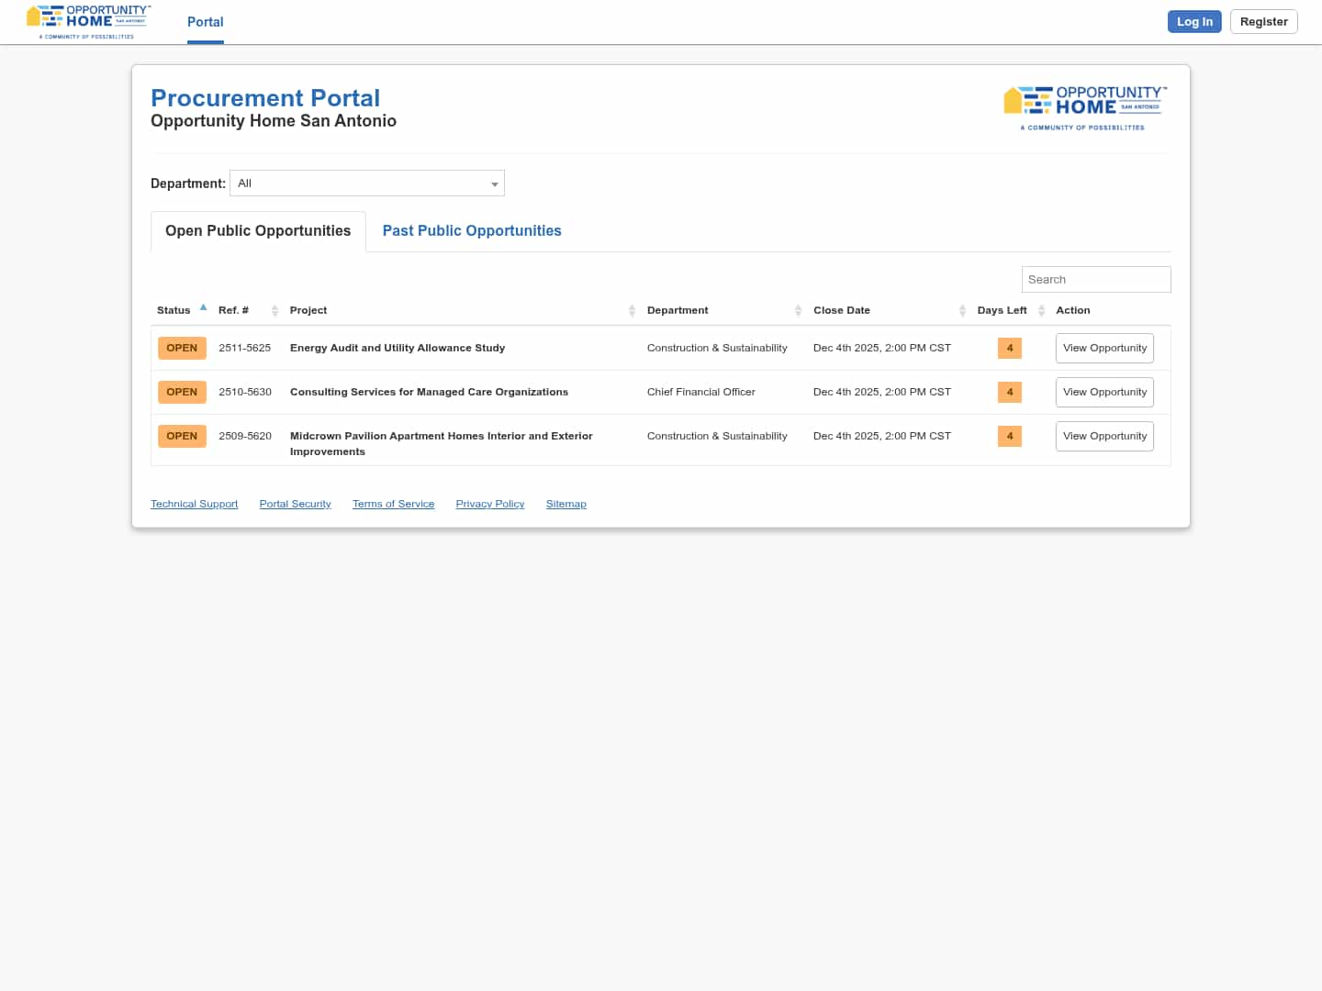View the Energy Audit opportunity
Screen dimensions: 1322x991
click(1104, 349)
